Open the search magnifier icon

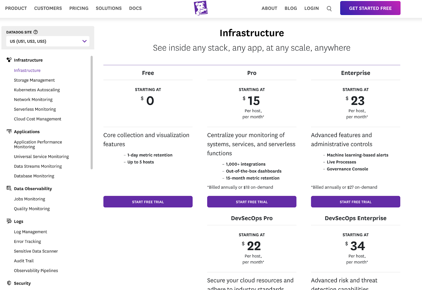click(x=329, y=8)
